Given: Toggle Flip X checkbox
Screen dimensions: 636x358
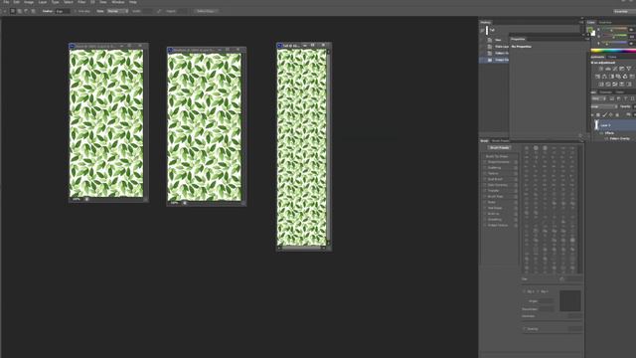Looking at the screenshot, I should point(524,291).
